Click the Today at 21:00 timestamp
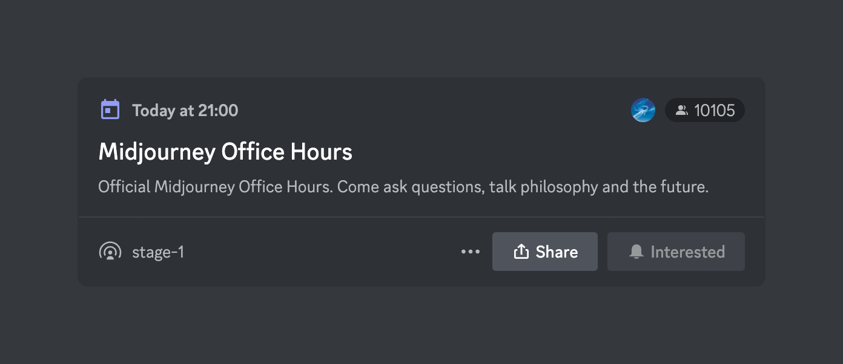 pyautogui.click(x=185, y=110)
